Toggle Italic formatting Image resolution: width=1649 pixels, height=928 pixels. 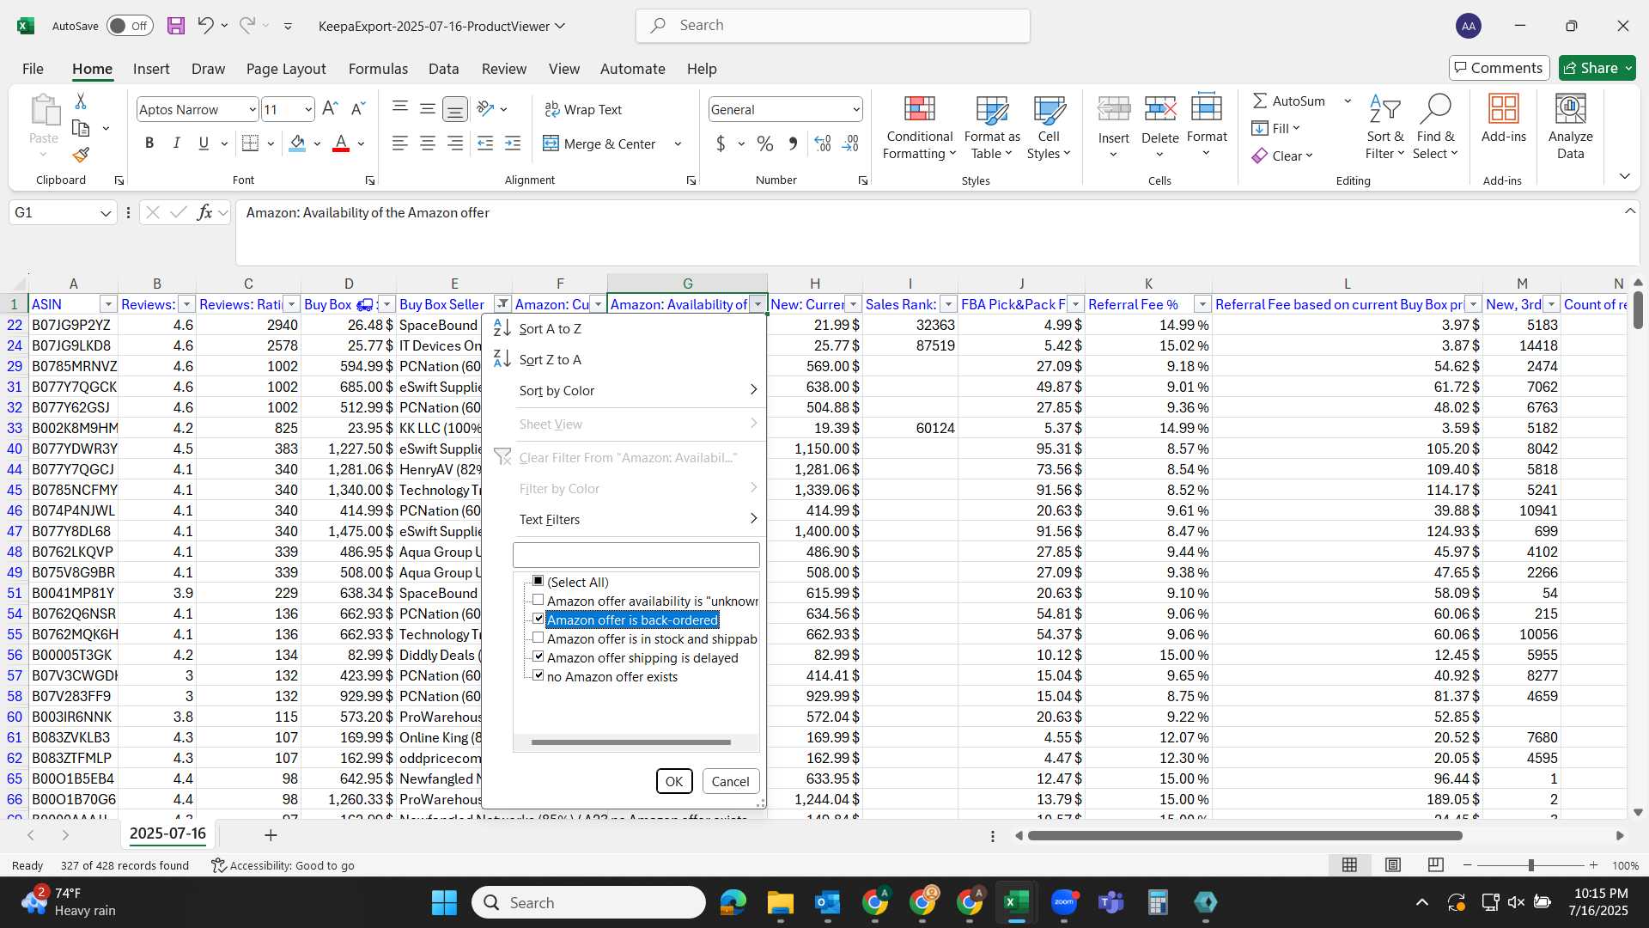pyautogui.click(x=176, y=143)
